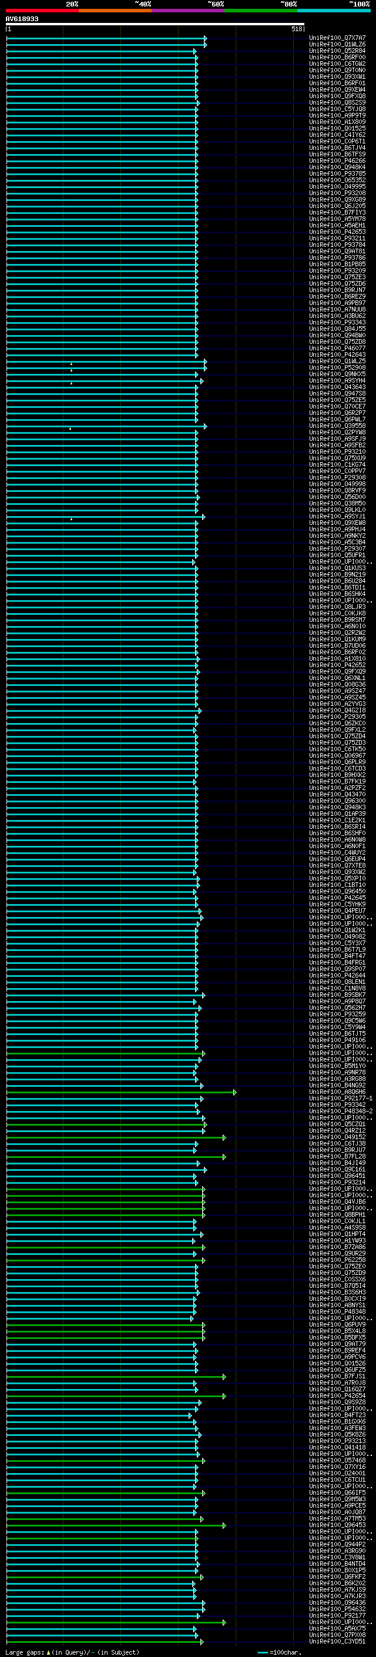Select hit label UniRef100_O65352
The width and height of the screenshot is (376, 1657).
337,180
